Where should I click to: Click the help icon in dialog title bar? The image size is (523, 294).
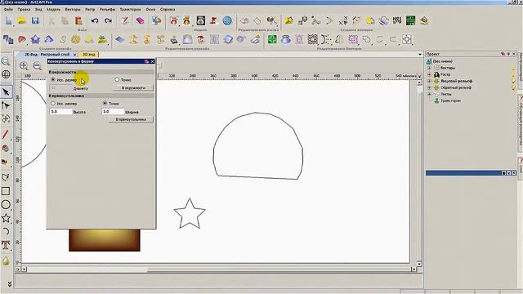(x=146, y=61)
